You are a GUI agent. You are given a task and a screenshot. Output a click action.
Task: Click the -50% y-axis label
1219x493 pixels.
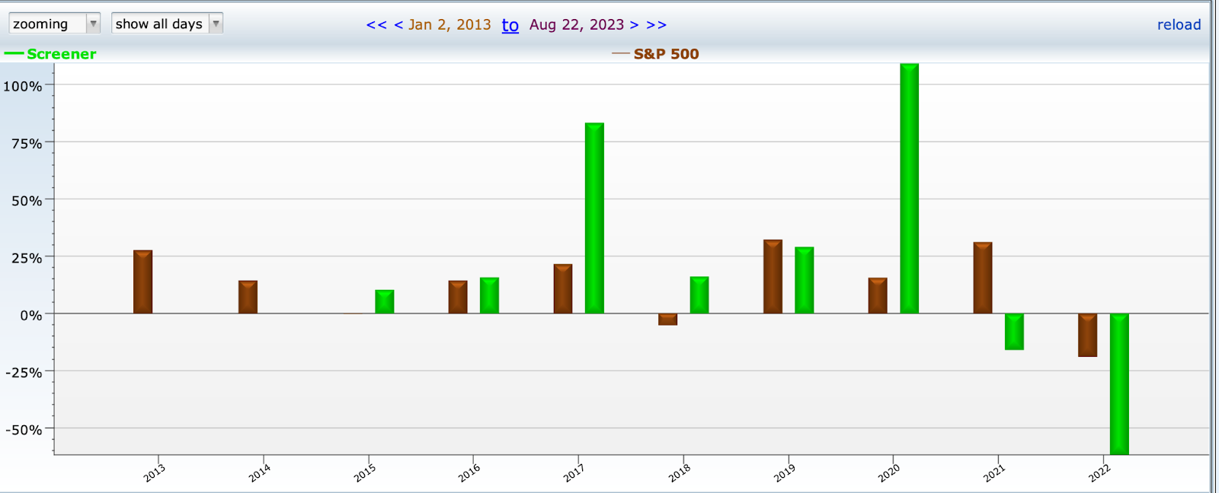[x=24, y=430]
